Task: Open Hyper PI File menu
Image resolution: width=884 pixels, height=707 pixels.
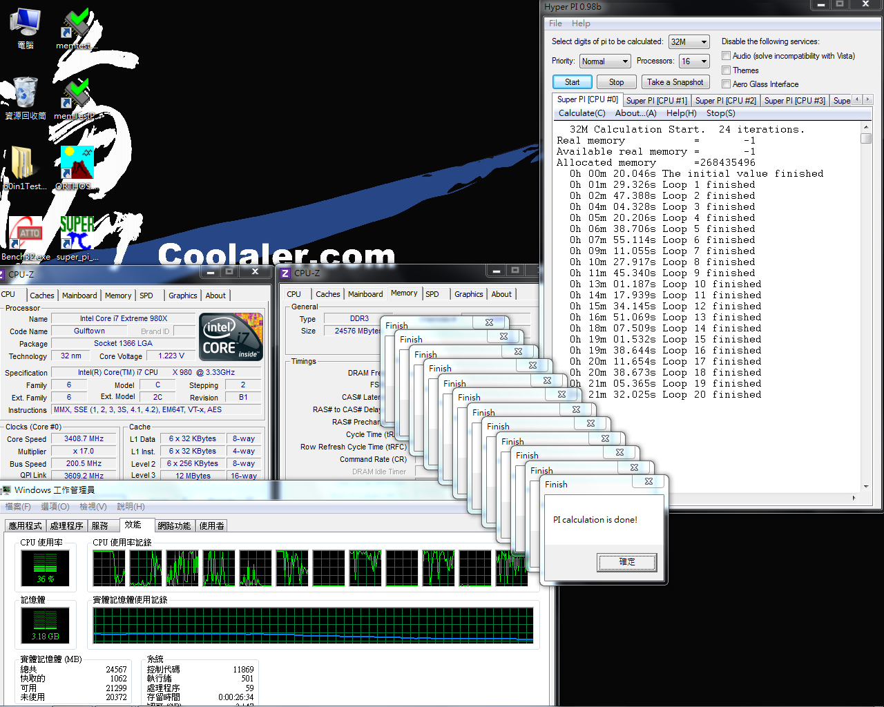Action: coord(556,23)
